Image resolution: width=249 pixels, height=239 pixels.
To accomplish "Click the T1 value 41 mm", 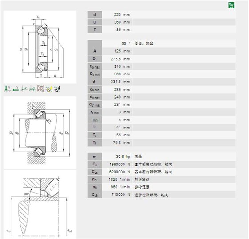I will [123, 128].
